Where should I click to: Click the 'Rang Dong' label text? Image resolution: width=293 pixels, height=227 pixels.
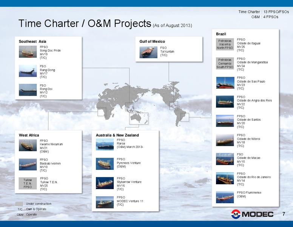(47, 70)
